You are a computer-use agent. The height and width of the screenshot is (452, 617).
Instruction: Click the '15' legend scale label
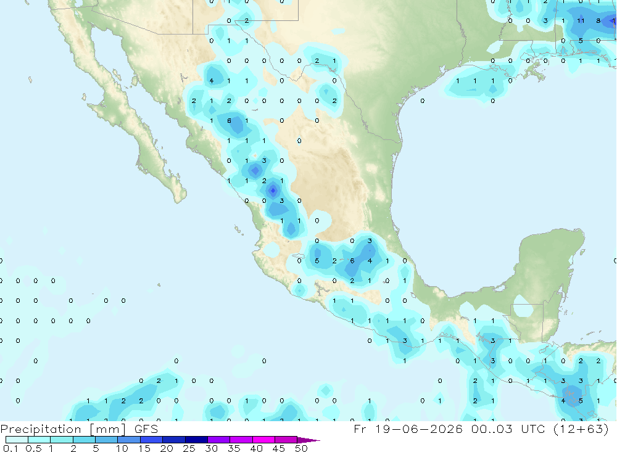144,448
